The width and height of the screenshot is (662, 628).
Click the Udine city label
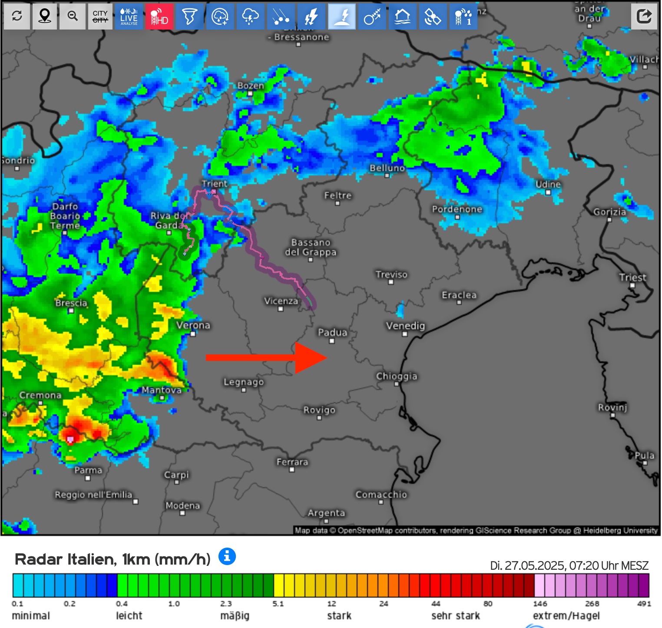[548, 184]
